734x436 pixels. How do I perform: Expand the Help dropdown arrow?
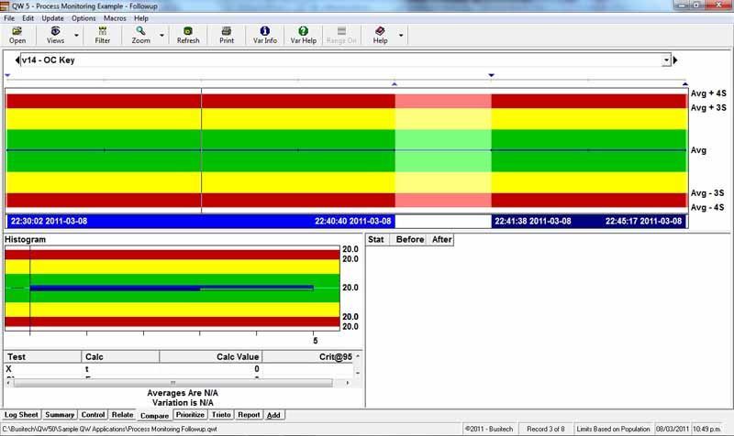click(401, 35)
